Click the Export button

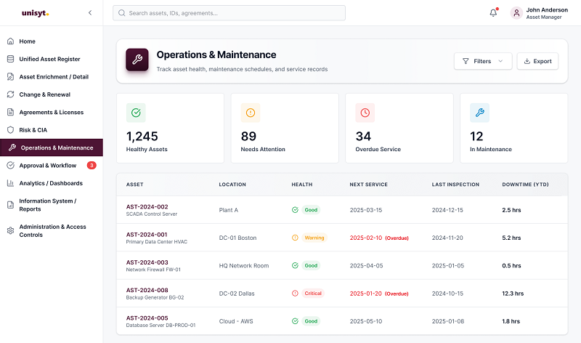[537, 61]
